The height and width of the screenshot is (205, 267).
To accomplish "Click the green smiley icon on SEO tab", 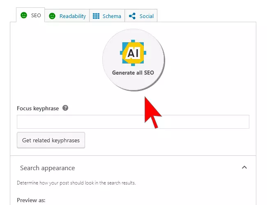I will (x=24, y=15).
